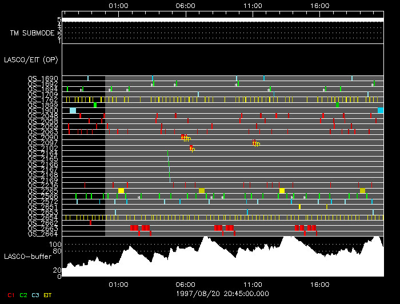Click the red ffp marker in OS_2102 row
The image size is (400, 304).
(192, 149)
